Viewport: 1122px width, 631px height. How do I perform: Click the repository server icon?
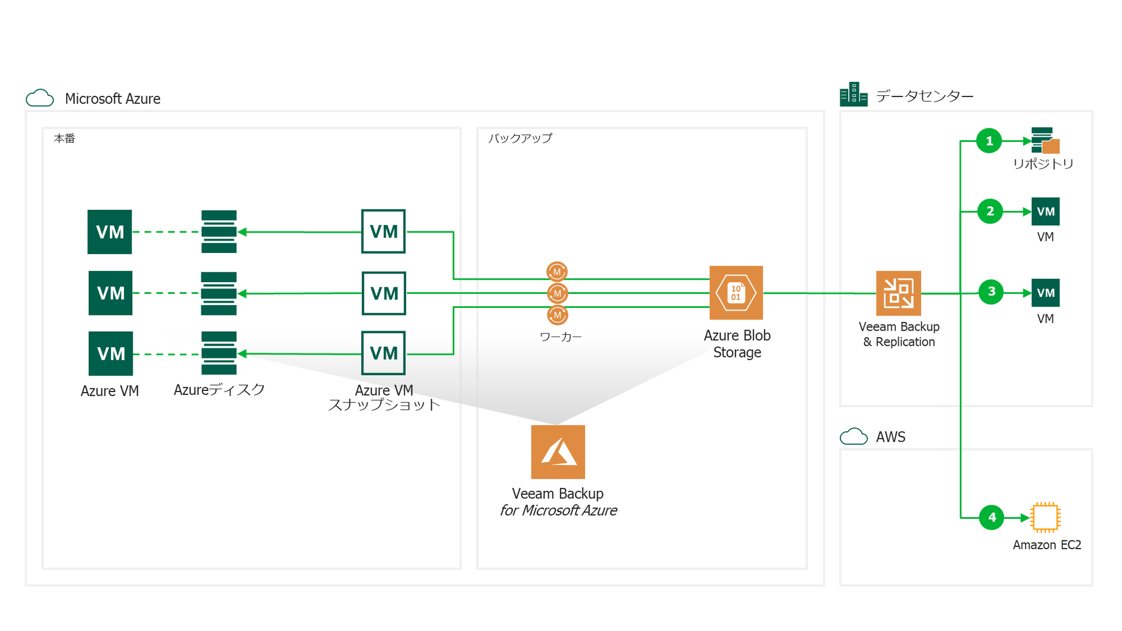[x=1045, y=141]
